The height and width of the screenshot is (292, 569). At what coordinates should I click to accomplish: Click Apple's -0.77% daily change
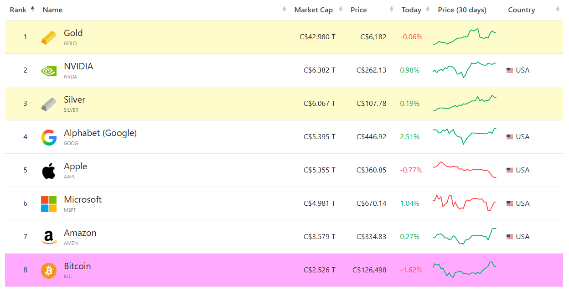(411, 170)
